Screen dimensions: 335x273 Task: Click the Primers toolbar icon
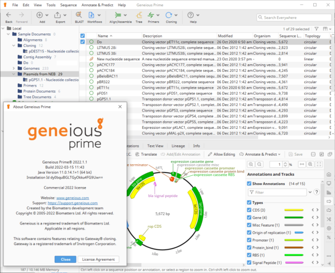[x=151, y=15]
